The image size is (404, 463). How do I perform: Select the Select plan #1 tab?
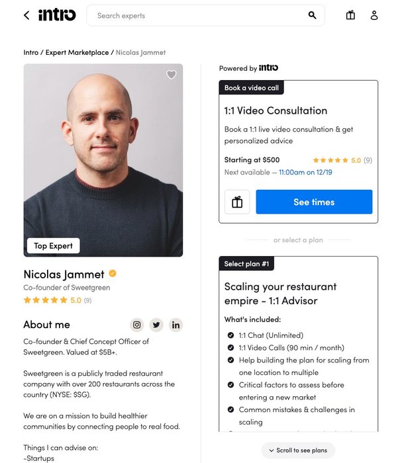click(246, 264)
